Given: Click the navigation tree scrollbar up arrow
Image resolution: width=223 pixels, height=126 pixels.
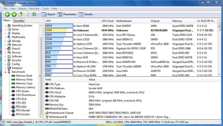Looking at the screenshot, I should coord(40,26).
